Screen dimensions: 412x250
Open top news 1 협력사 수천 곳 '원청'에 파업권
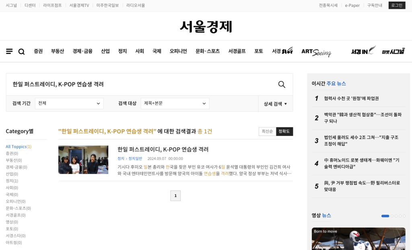(351, 98)
